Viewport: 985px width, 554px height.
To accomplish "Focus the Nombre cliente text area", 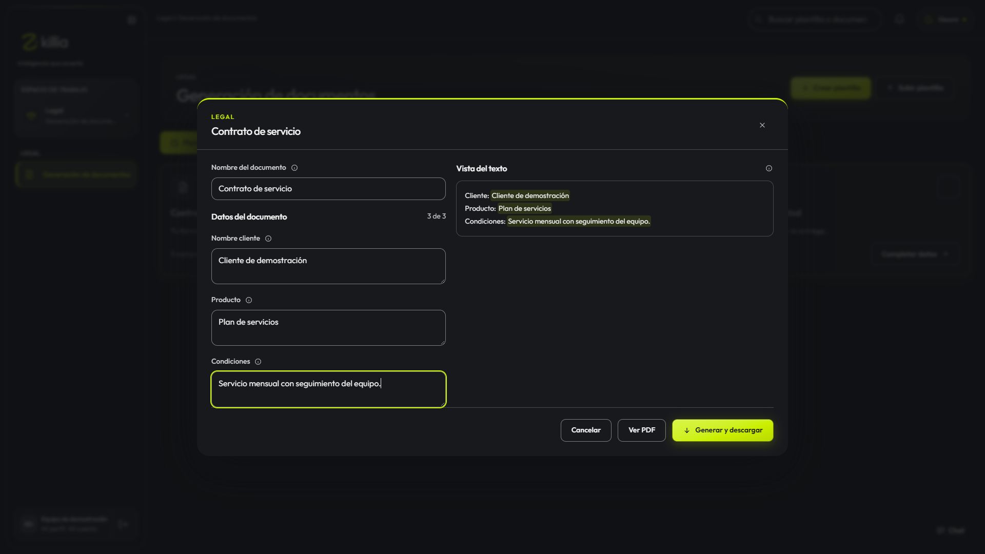I will point(328,266).
